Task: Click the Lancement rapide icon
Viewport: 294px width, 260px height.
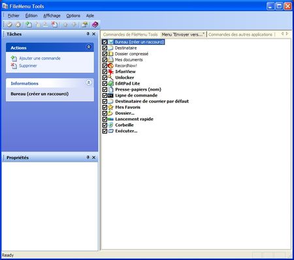Action: pos(110,119)
